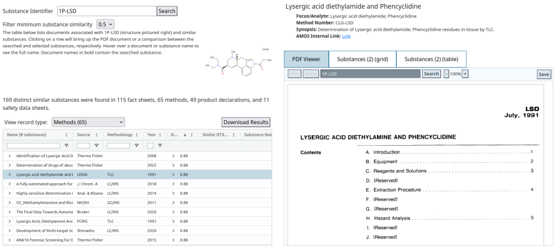The height and width of the screenshot is (248, 555).
Task: Open the Source column filter funnel icon
Action: coord(97,146)
